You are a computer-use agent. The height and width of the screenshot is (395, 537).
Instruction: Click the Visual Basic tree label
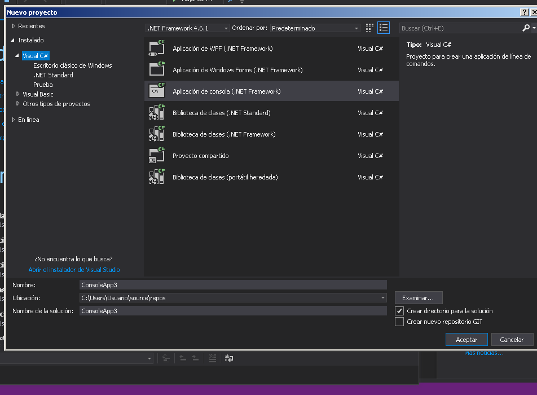38,94
